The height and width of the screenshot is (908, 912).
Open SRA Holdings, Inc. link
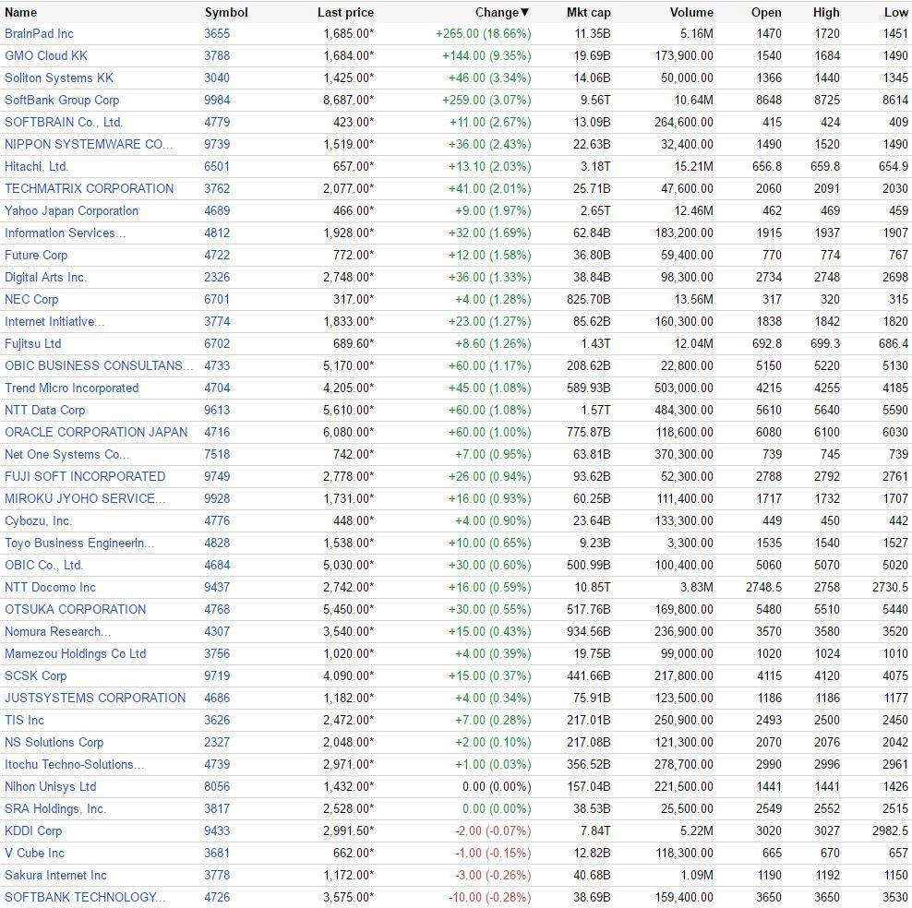click(x=55, y=808)
